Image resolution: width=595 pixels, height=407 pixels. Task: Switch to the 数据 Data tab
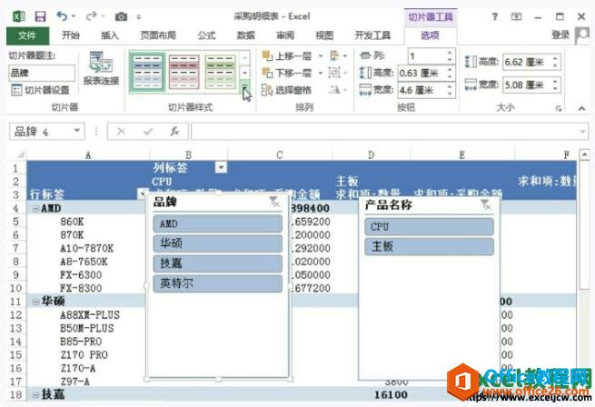click(245, 35)
